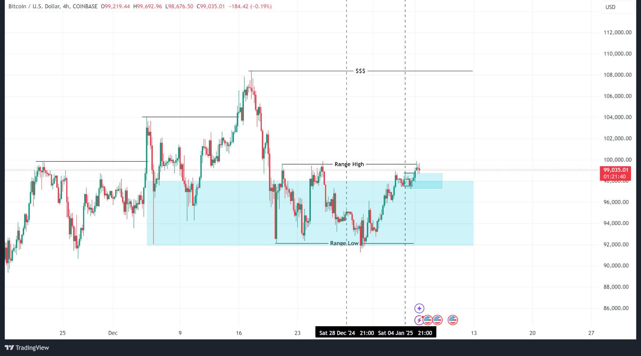Select the Range High line label

pyautogui.click(x=349, y=164)
